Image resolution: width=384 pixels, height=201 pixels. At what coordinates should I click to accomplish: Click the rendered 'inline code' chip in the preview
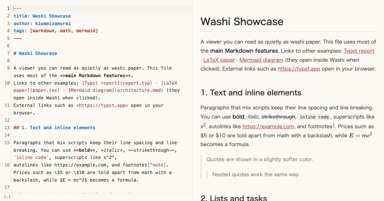coord(314,117)
